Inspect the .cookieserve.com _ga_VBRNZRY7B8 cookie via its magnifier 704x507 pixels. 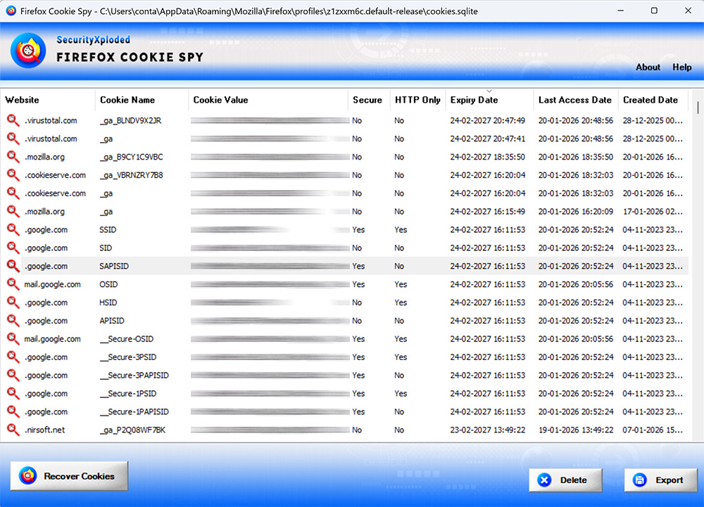click(x=13, y=175)
